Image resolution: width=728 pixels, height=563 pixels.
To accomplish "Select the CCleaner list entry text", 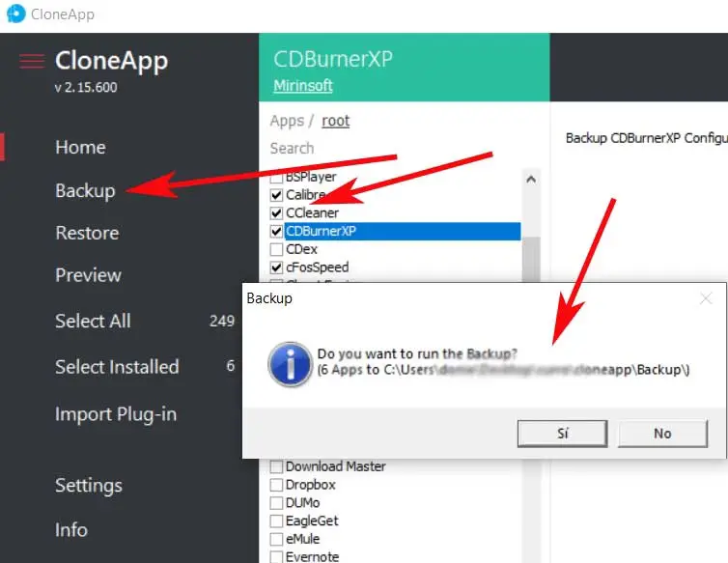I will tap(312, 212).
